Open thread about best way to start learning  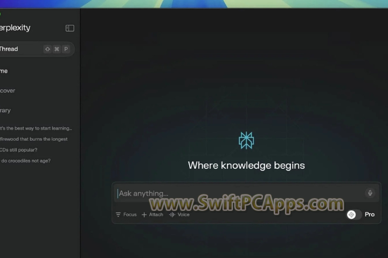click(36, 128)
